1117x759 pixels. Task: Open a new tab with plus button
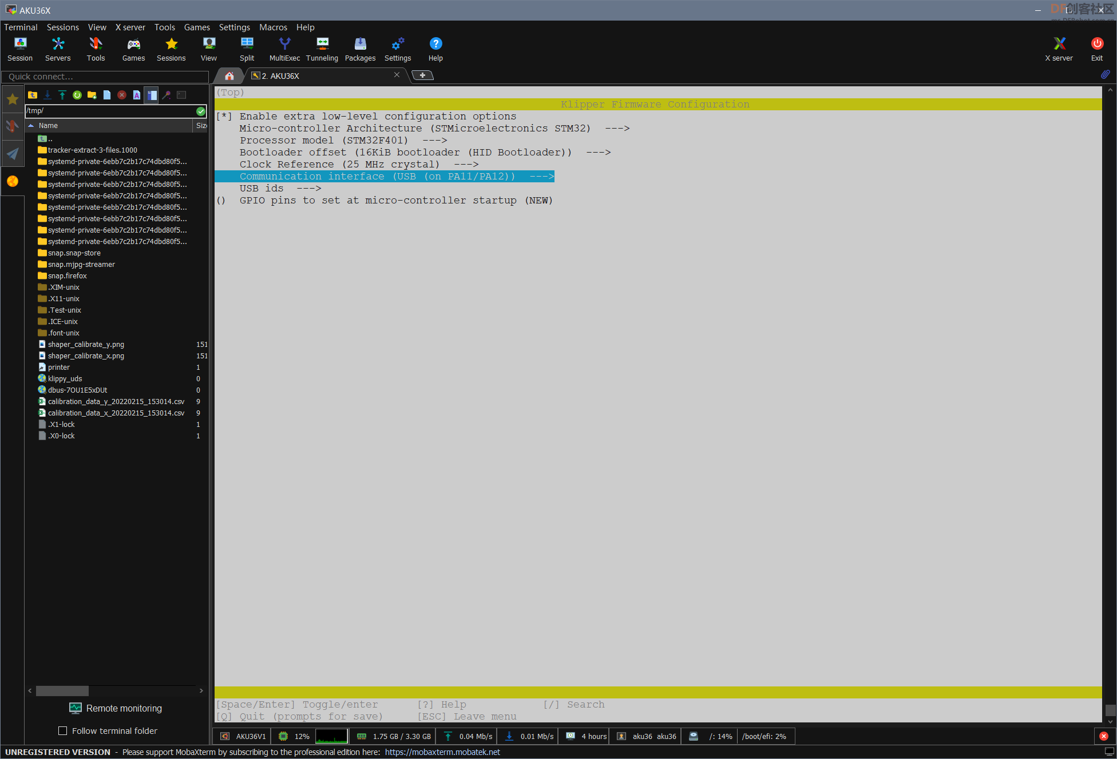tap(422, 75)
